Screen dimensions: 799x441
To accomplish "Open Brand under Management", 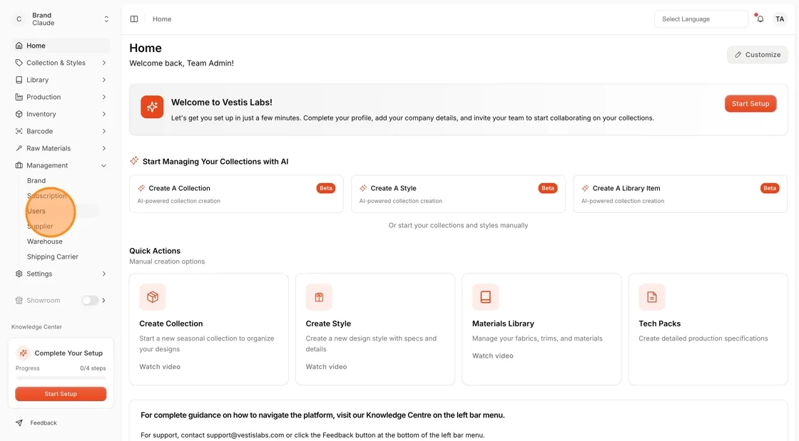I will 36,180.
